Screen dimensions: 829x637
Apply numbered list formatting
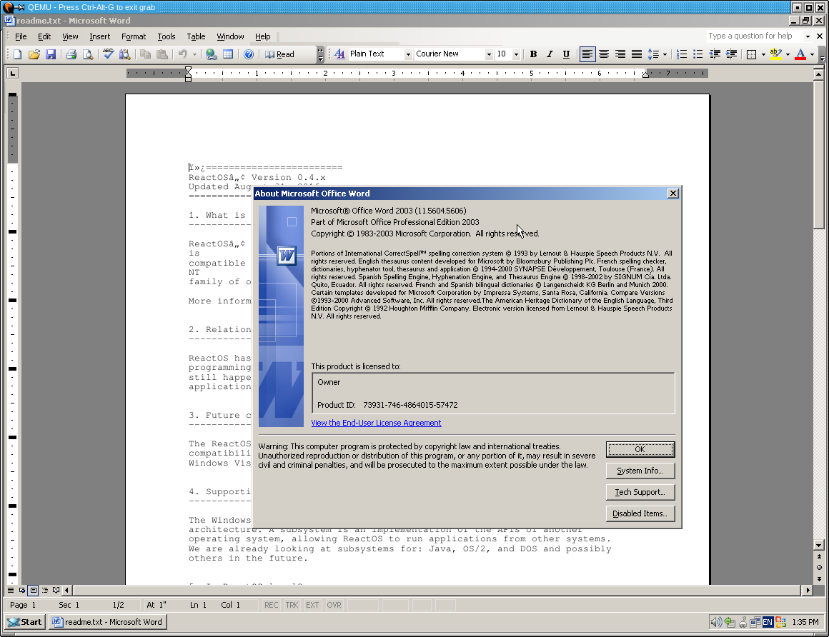click(x=682, y=54)
